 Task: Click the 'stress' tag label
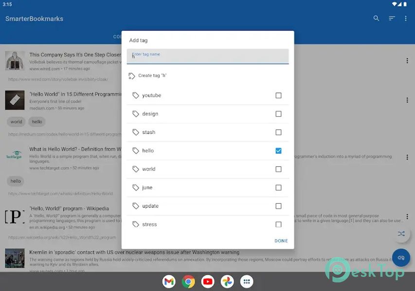click(149, 224)
